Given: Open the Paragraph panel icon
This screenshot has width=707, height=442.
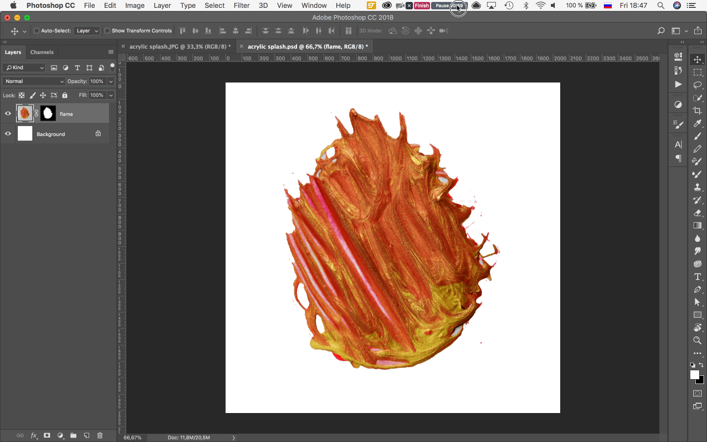Looking at the screenshot, I should 678,158.
